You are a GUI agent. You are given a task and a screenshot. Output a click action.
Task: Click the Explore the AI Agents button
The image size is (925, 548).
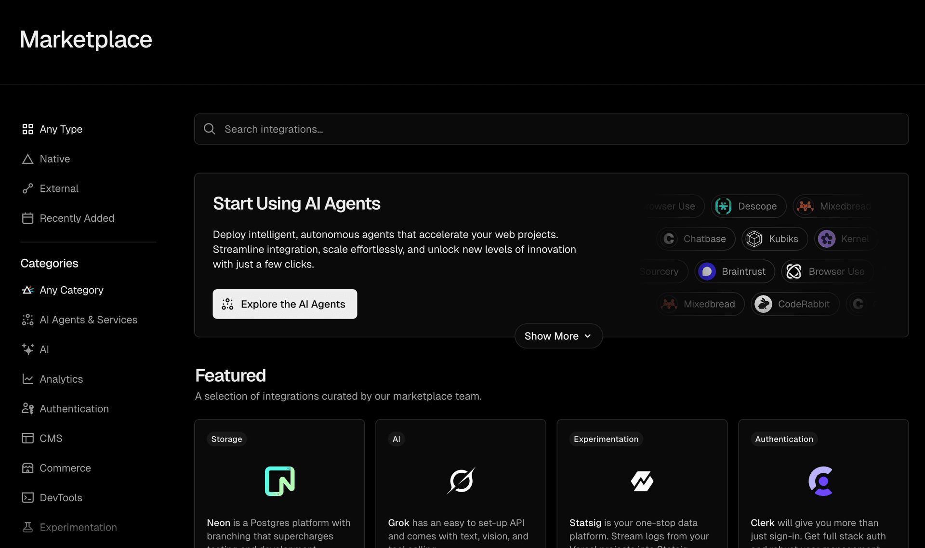click(285, 304)
